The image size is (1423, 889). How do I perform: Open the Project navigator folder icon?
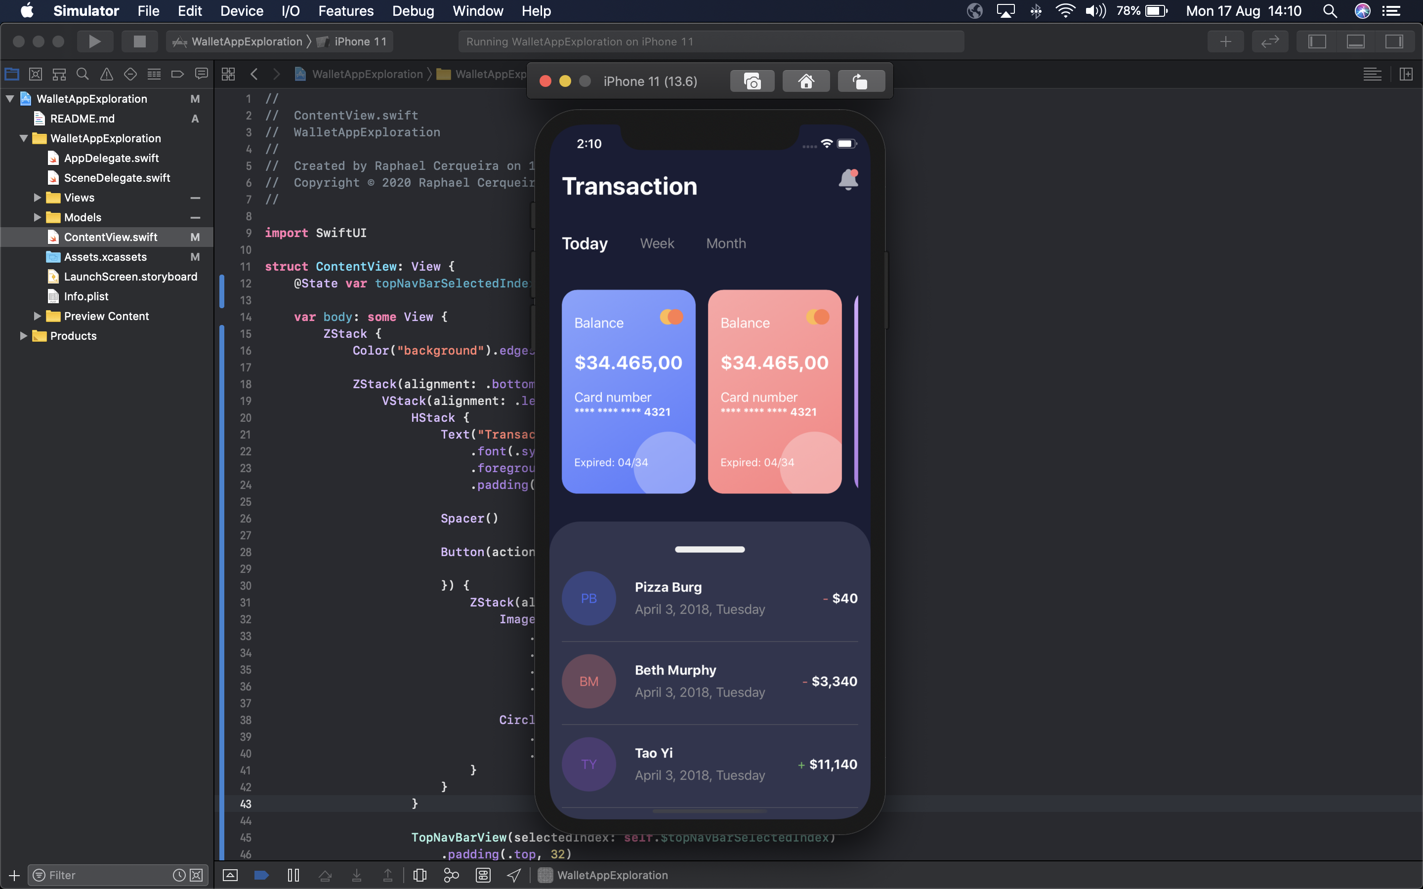coord(12,74)
